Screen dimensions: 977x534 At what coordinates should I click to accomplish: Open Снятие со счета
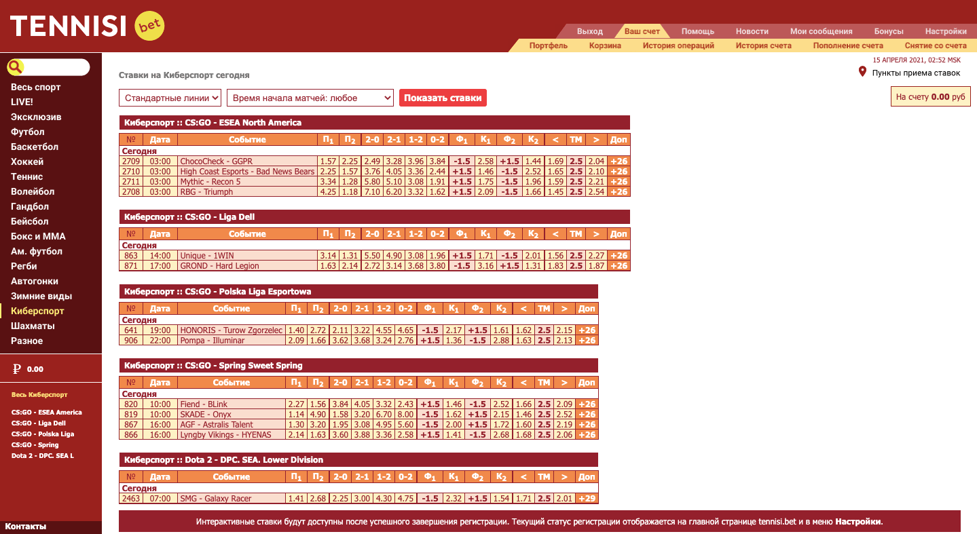pos(936,45)
